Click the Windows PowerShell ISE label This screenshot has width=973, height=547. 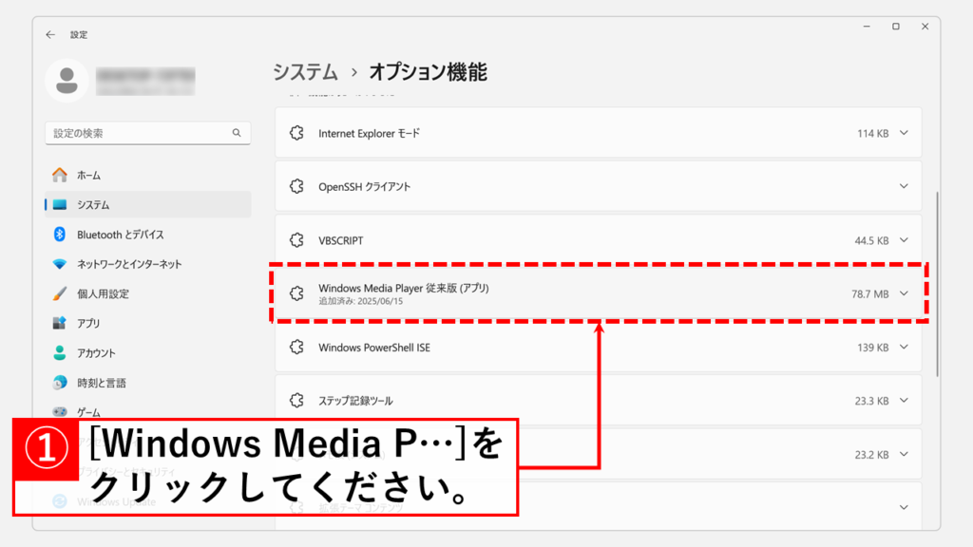click(x=374, y=348)
